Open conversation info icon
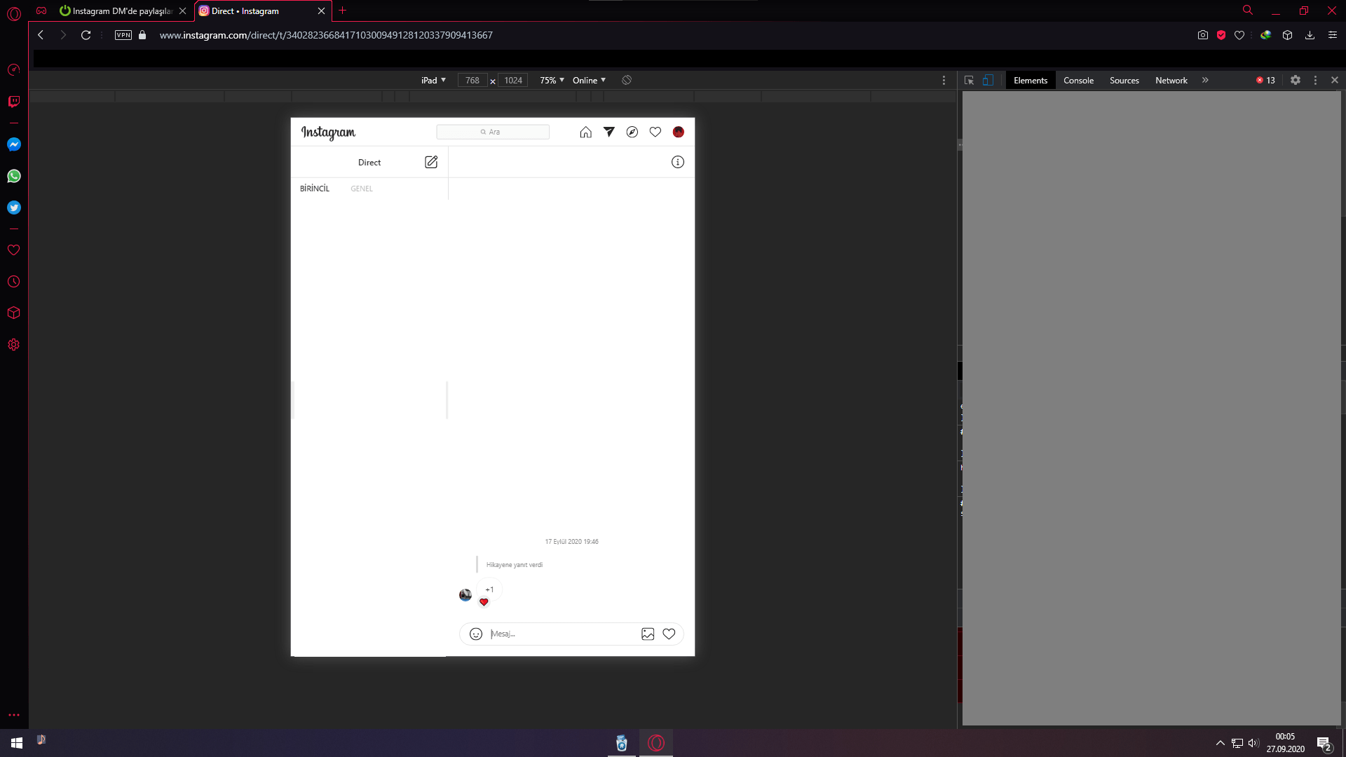 pos(677,162)
